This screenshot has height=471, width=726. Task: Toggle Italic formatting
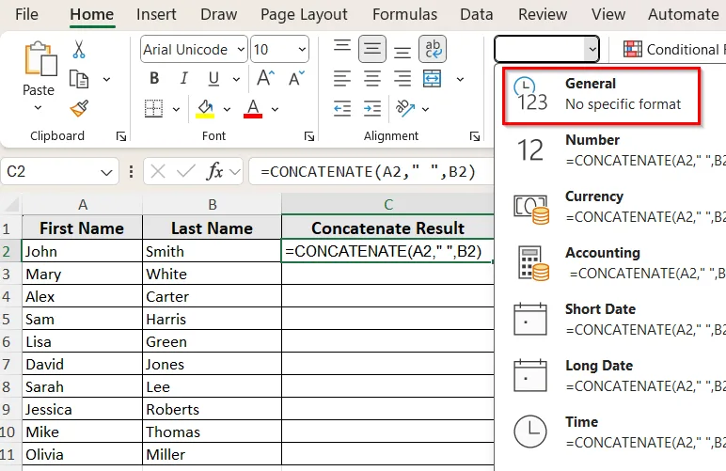point(183,79)
